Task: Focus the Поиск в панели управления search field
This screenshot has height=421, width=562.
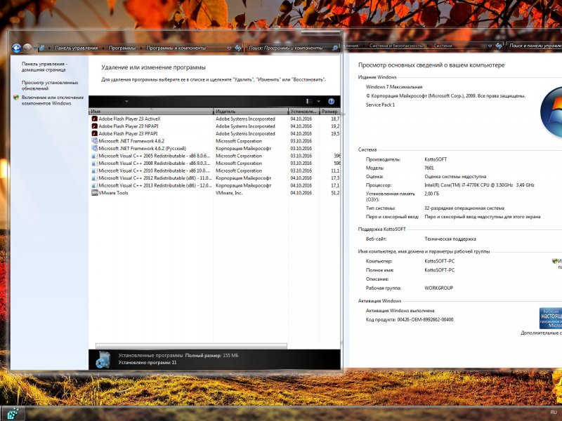Action: point(535,46)
